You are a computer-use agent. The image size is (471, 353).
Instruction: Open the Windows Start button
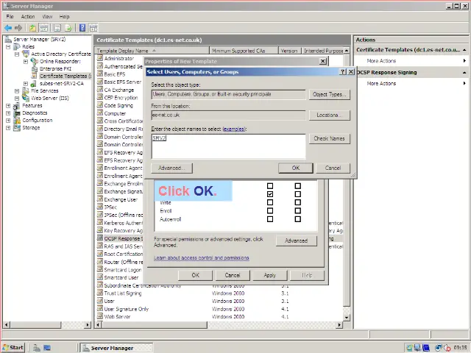coord(13,347)
